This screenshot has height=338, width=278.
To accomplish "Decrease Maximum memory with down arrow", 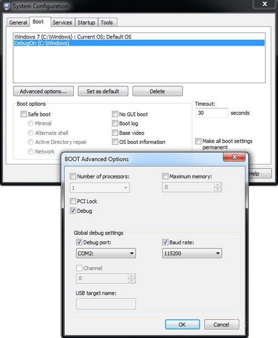I will tap(217, 189).
